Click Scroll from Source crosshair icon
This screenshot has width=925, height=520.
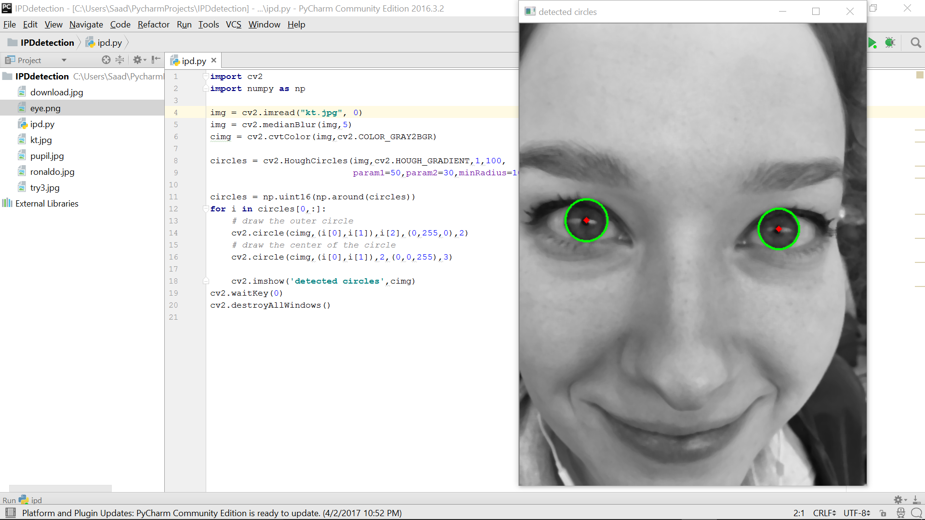[106, 60]
